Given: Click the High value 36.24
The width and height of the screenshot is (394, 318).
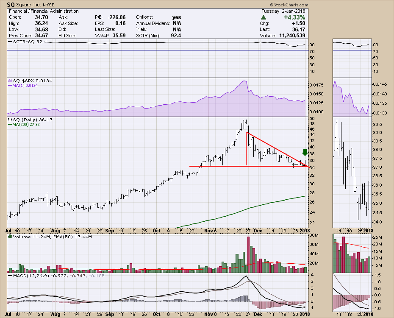Looking at the screenshot, I should click(42, 23).
